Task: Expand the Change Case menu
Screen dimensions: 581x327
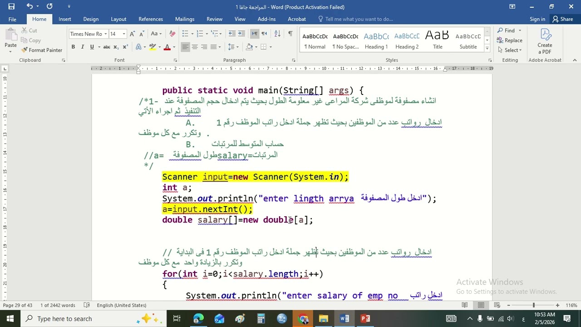Action: point(156,34)
